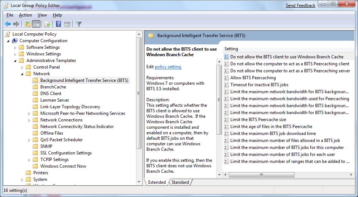The image size is (358, 197).
Task: Expand the Windows Settings node
Action: [15, 54]
